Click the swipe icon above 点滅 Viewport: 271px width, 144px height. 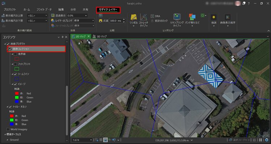(x=101, y=16)
